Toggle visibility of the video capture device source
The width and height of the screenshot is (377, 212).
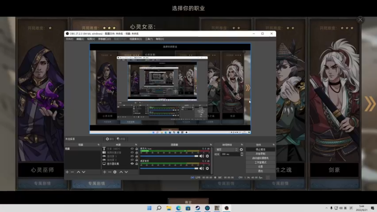(132, 152)
